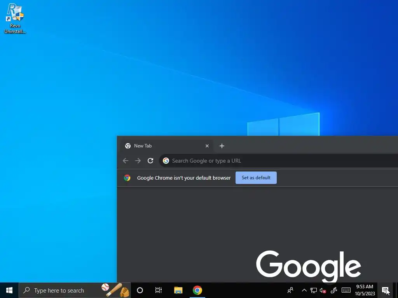The height and width of the screenshot is (298, 398).
Task: Select the New Tab tab
Action: 166,146
